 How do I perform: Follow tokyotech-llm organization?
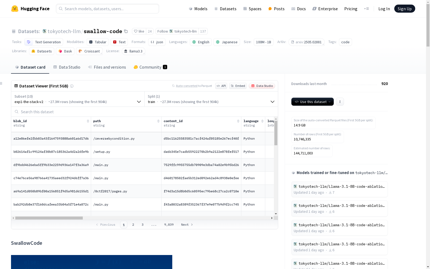(177, 31)
